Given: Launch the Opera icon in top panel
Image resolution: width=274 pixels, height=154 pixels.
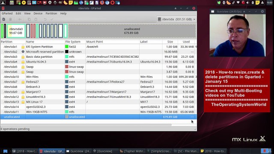Looking at the screenshot, I should 113,3.
